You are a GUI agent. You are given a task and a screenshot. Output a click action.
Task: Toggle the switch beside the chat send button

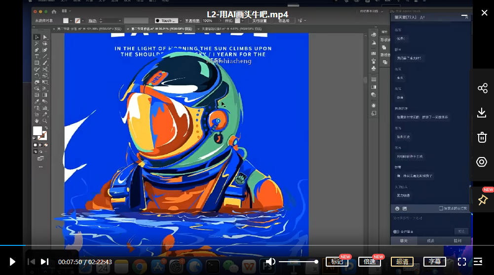(396, 232)
